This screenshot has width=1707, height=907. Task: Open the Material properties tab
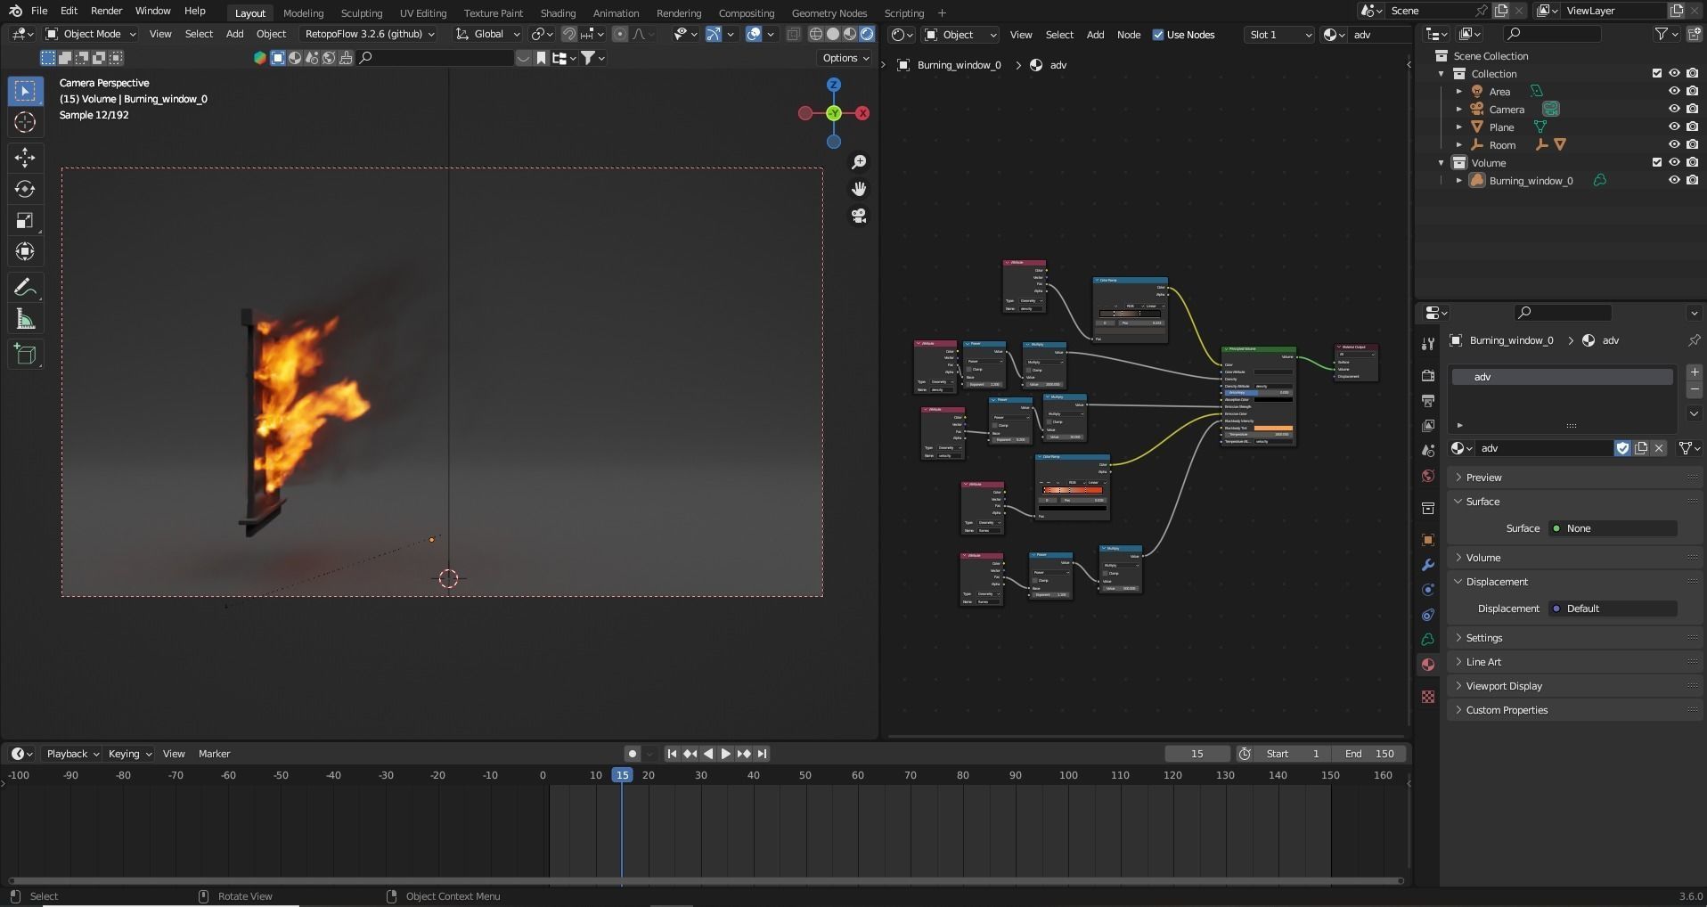[x=1428, y=665]
